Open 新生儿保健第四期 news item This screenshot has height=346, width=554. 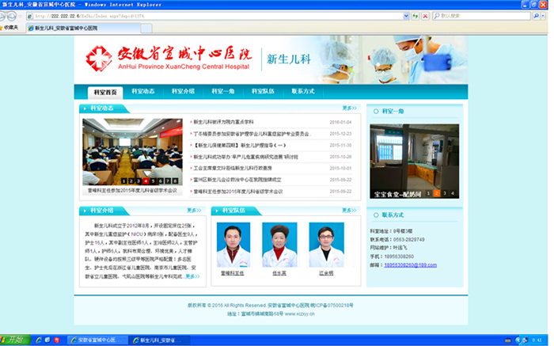click(240, 145)
